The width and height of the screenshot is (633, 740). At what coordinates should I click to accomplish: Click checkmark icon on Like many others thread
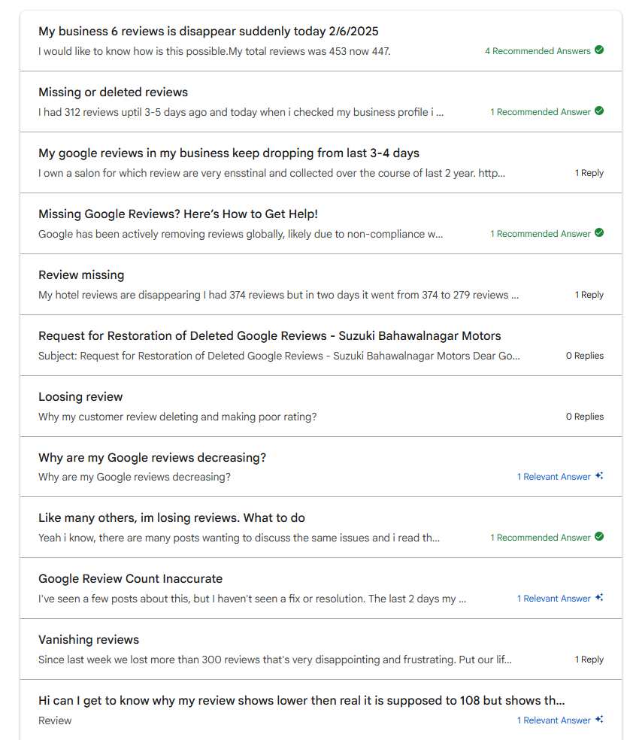(599, 537)
